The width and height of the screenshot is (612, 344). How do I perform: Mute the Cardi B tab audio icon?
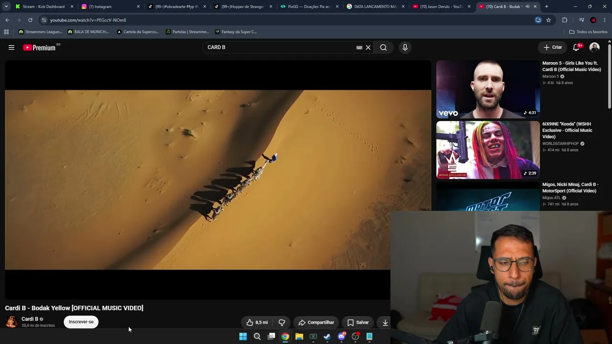point(527,7)
